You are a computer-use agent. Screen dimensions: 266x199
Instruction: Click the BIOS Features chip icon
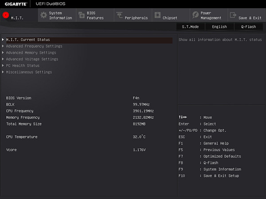(x=82, y=15)
